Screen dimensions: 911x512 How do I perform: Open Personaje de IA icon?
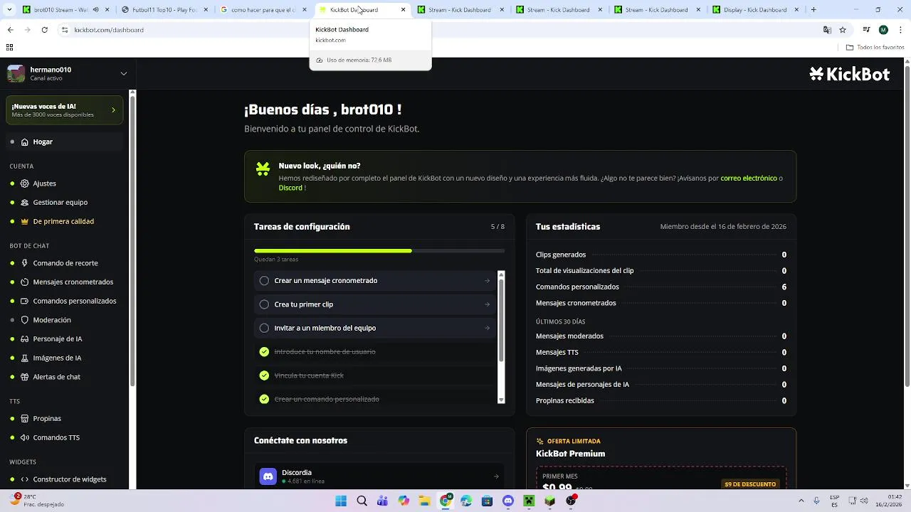point(25,338)
